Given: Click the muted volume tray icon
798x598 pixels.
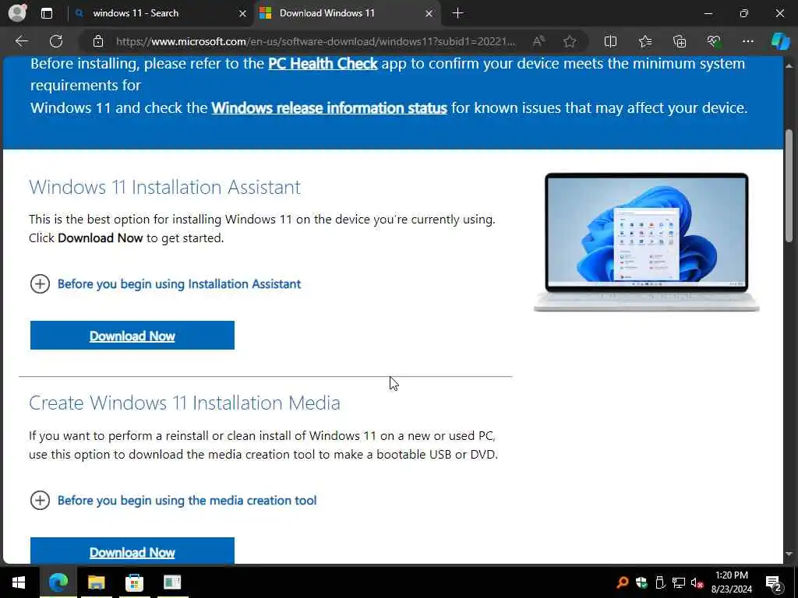Looking at the screenshot, I should tap(697, 582).
